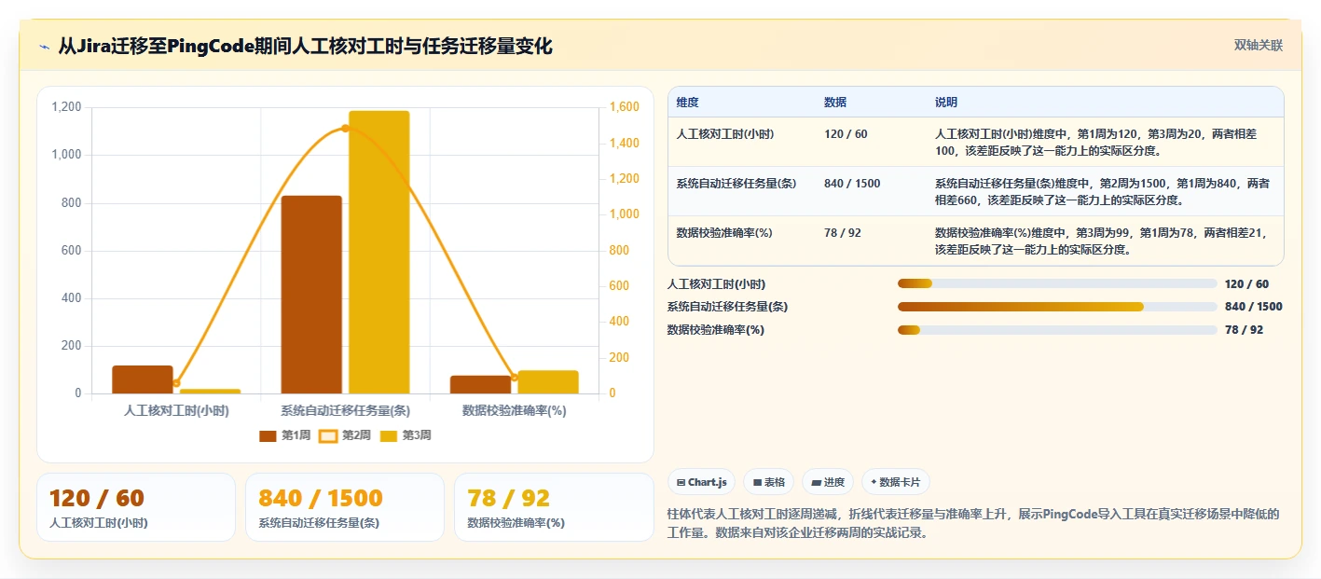
Task: Click the 系统自动迁移任务量(条) x-axis label
Action: point(346,410)
